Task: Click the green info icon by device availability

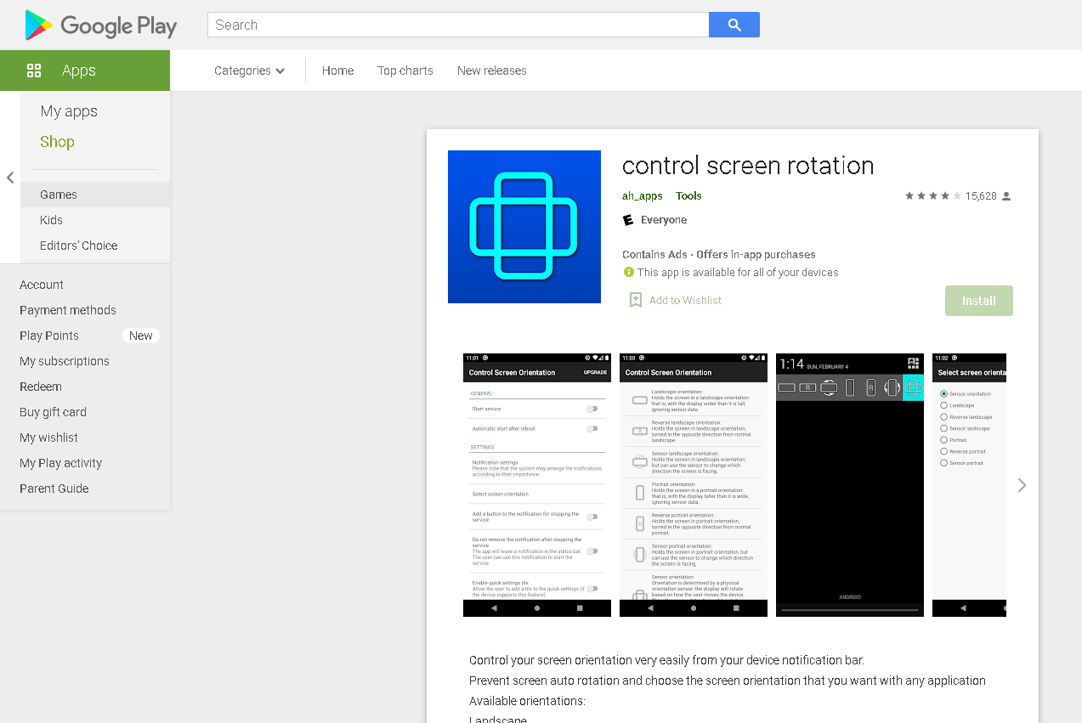Action: tap(628, 272)
